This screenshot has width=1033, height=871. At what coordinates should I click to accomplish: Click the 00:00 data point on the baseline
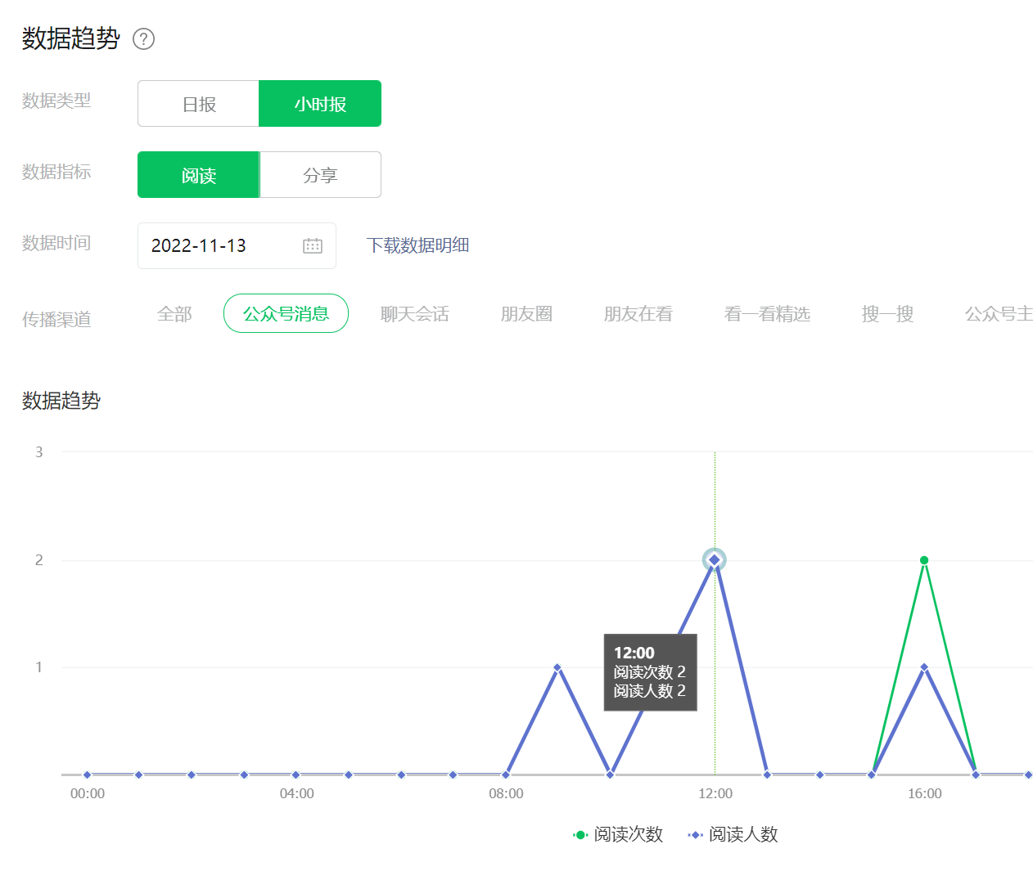click(x=88, y=774)
